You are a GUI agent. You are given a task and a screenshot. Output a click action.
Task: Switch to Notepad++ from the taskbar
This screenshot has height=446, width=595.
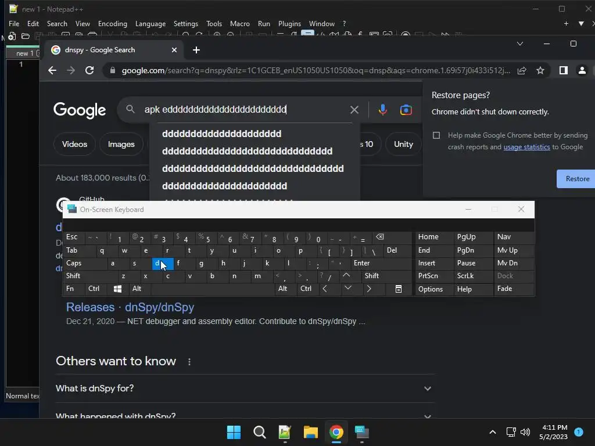pos(285,432)
